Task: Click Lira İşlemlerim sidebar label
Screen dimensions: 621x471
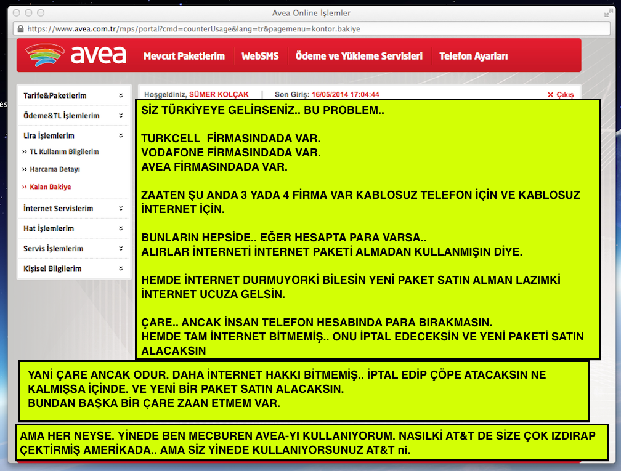Action: click(49, 135)
